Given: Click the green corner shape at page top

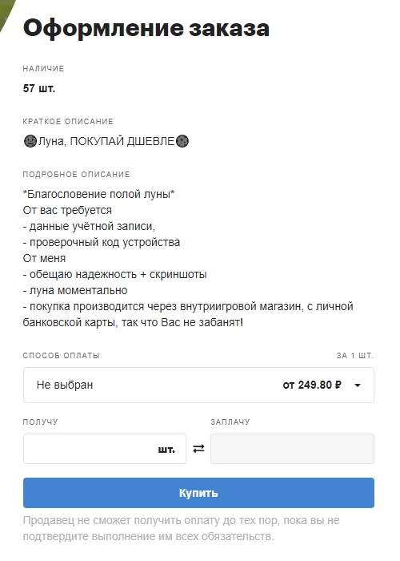Looking at the screenshot, I should click(x=6, y=14).
